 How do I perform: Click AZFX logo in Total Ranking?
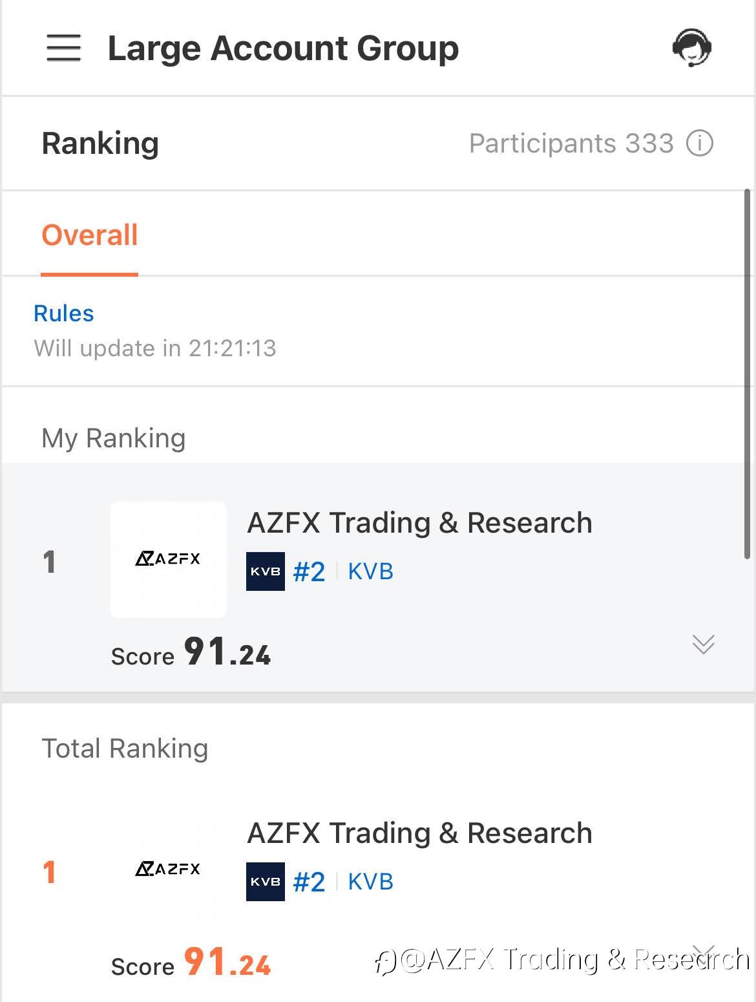click(x=168, y=869)
